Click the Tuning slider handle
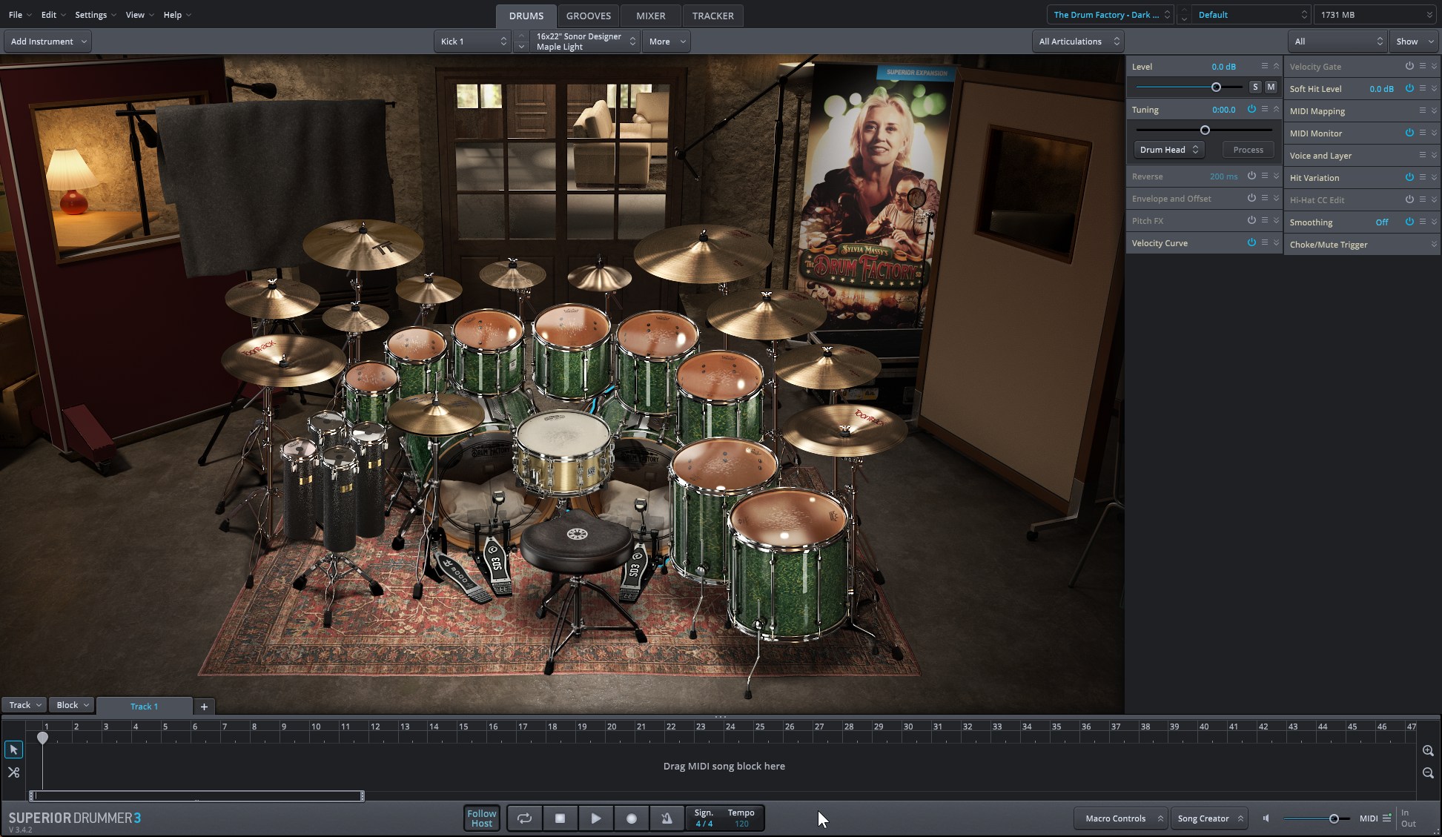 coord(1205,130)
